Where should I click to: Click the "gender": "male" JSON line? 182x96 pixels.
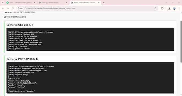tap(16, 85)
